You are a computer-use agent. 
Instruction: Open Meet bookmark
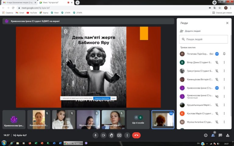tap(55, 13)
